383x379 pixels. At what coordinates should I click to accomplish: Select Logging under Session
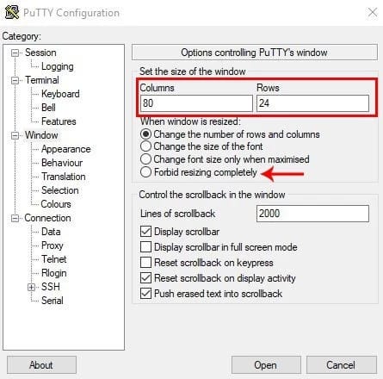coord(58,66)
